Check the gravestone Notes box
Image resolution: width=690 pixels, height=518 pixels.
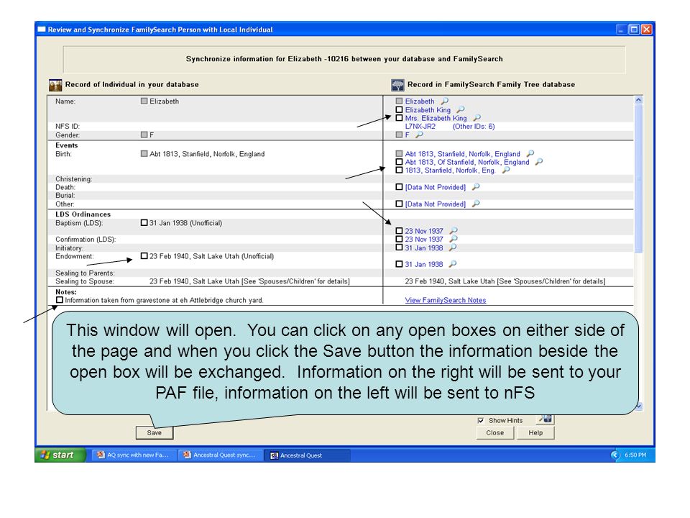click(60, 300)
